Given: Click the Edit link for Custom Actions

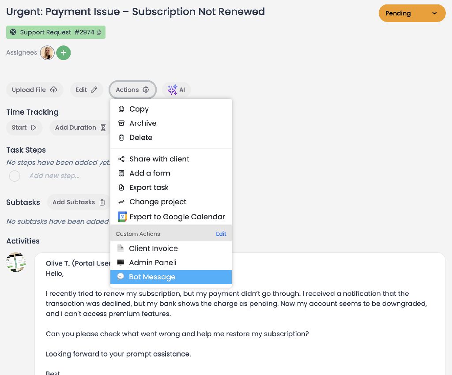Looking at the screenshot, I should click(x=221, y=234).
